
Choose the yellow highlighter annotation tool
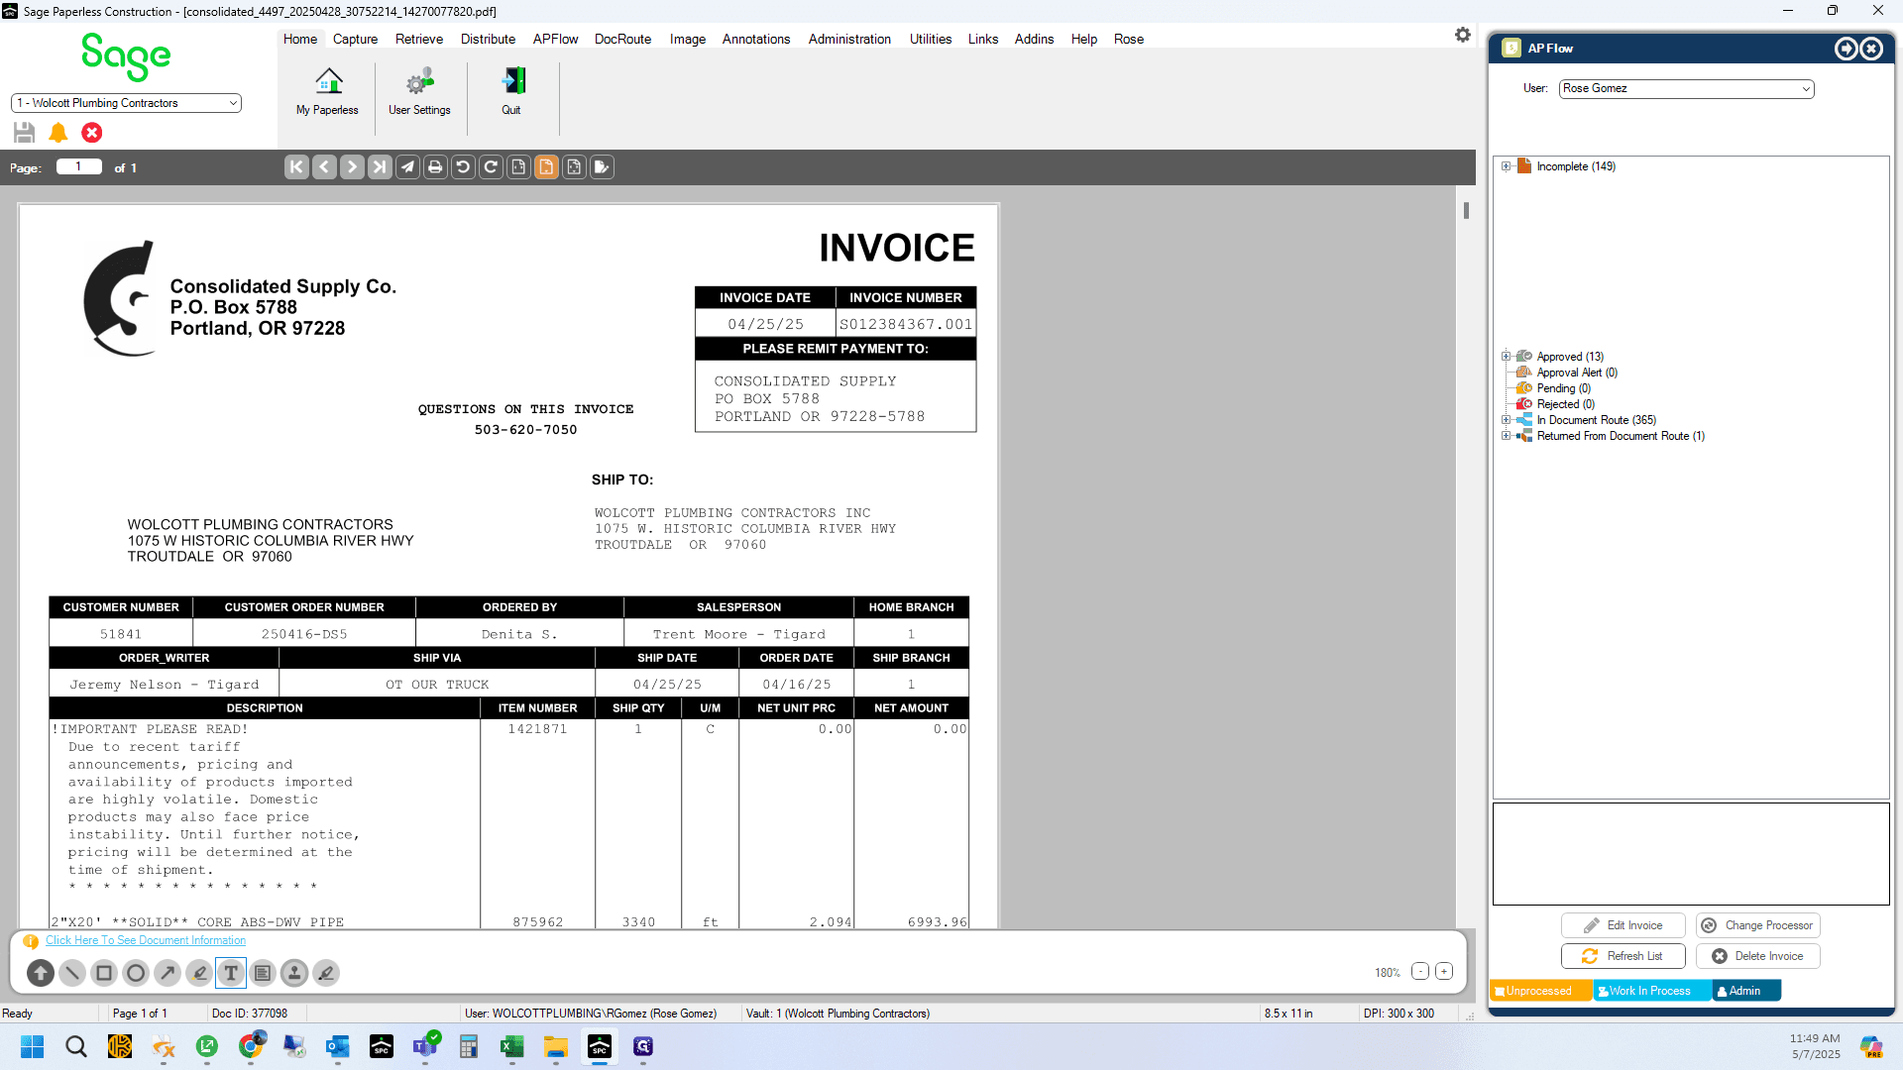point(199,973)
